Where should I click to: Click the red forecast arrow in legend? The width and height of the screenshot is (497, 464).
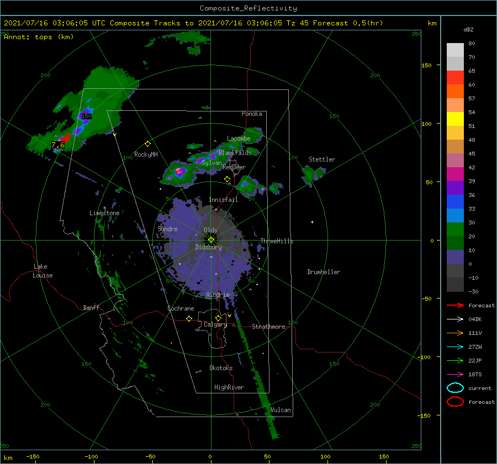[455, 305]
